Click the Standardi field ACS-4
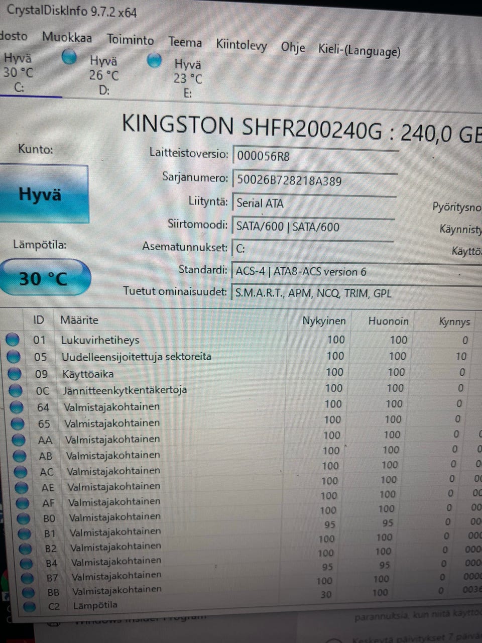Screen dimensions: 482x643 tap(356, 272)
